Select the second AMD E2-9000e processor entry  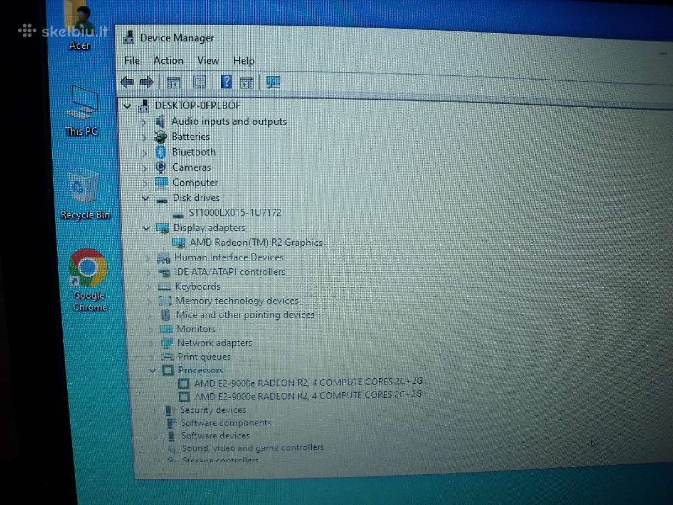coord(308,395)
